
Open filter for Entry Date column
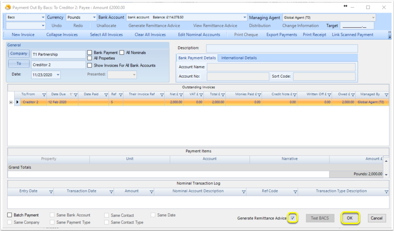[51, 192]
